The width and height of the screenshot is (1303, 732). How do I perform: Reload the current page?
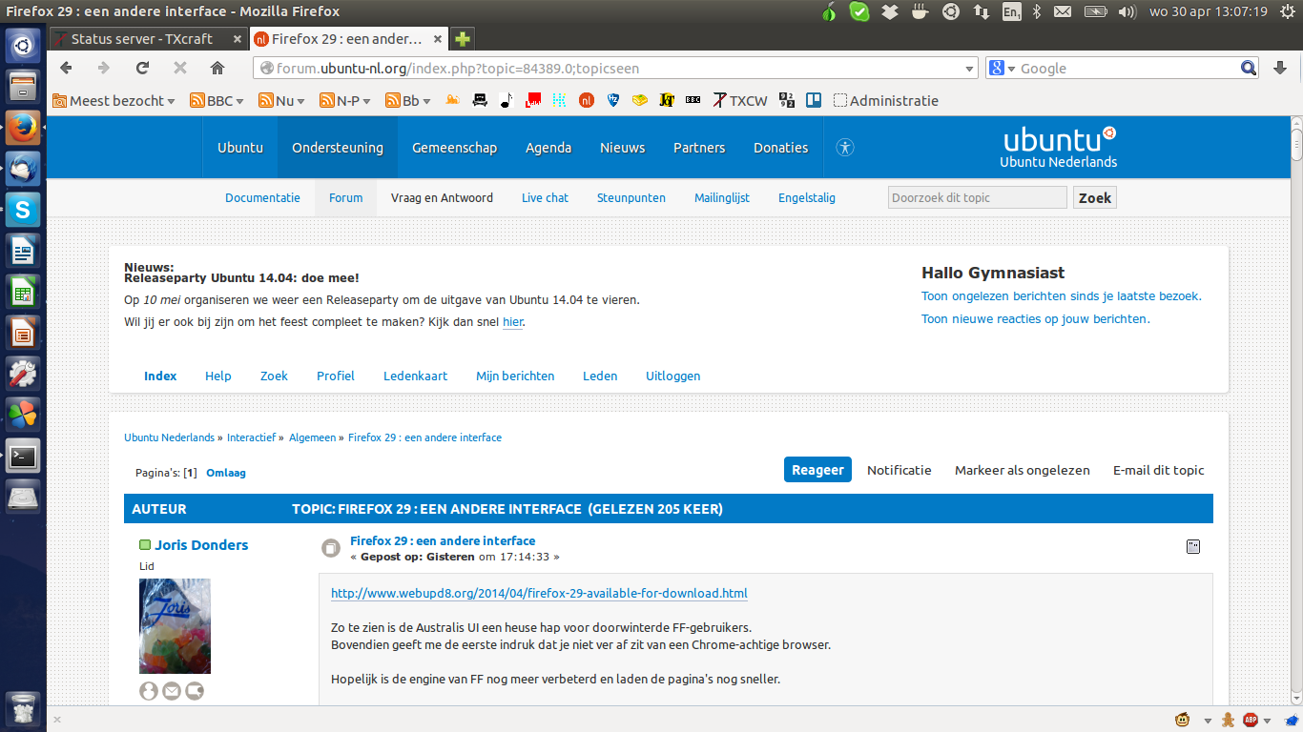142,68
